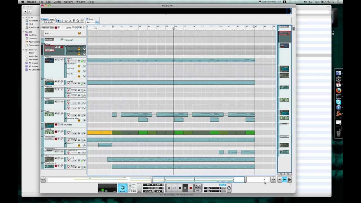Image resolution: width=361 pixels, height=203 pixels.
Task: Toggle the metronome Click checkbox
Action: tap(130, 185)
